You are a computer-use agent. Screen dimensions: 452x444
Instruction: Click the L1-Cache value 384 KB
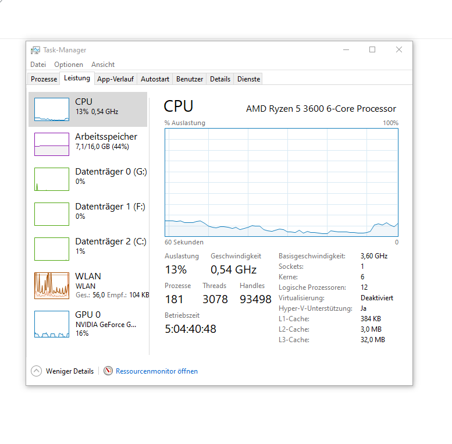(x=371, y=319)
